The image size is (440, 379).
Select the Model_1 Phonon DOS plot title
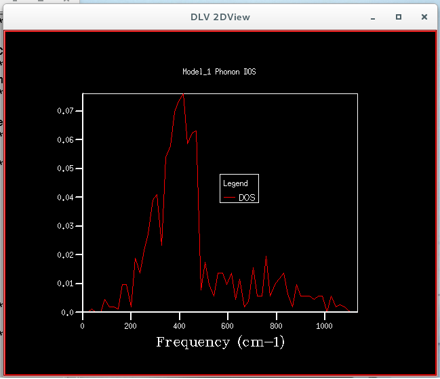219,72
